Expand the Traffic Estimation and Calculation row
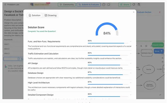 coord(130,54)
